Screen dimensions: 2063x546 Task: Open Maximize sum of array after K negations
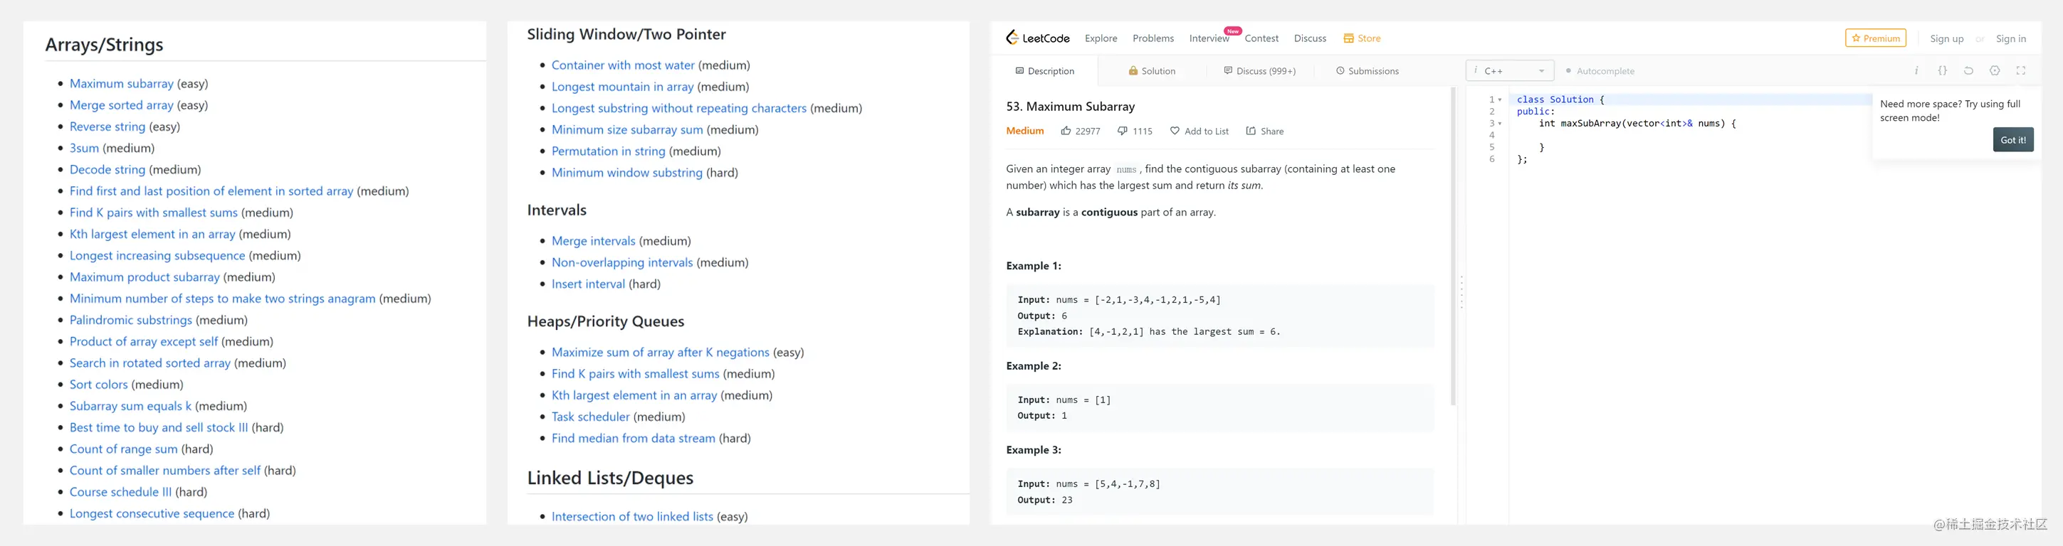click(x=661, y=352)
